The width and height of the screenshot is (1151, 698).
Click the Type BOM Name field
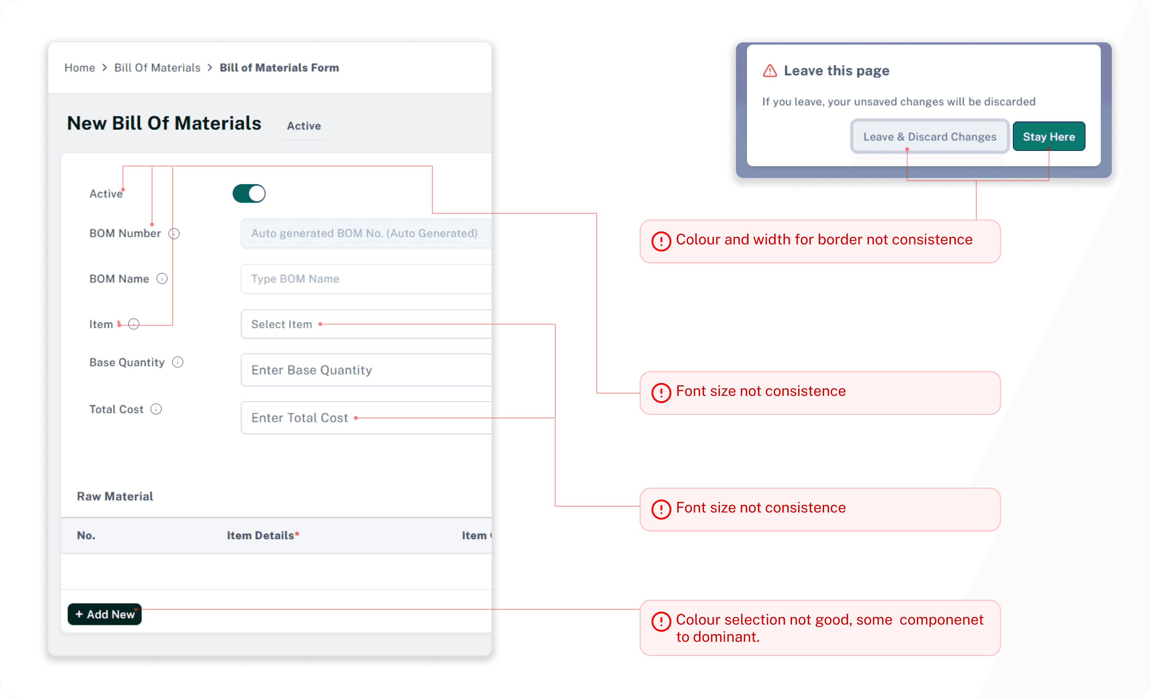(x=366, y=278)
